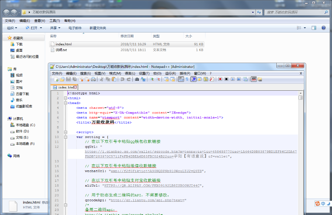Switch to the index.html document tab
Screen dimensions: 332x215
click(x=65, y=87)
